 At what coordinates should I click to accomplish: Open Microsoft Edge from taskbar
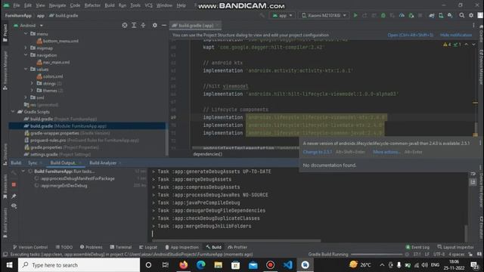pyautogui.click(x=200, y=265)
